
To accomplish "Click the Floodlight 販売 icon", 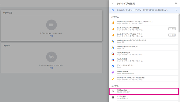I will (113, 60).
